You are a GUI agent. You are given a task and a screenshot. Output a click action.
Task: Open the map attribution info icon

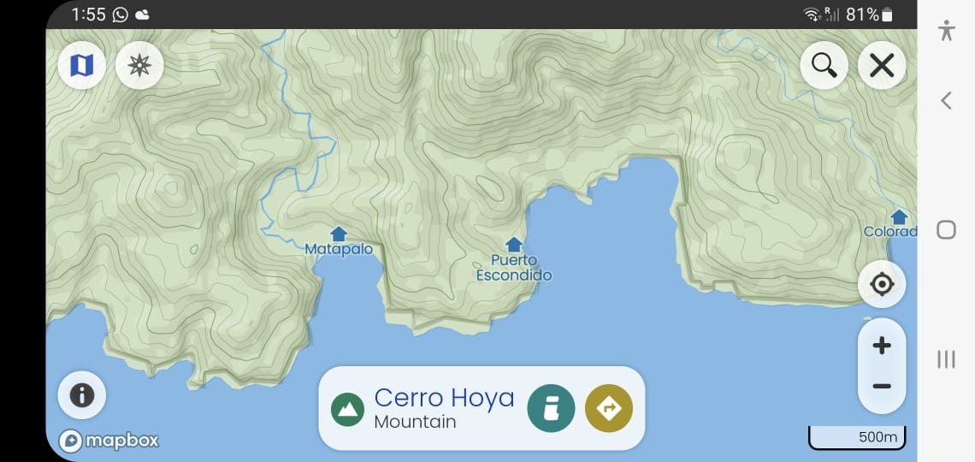pos(82,395)
